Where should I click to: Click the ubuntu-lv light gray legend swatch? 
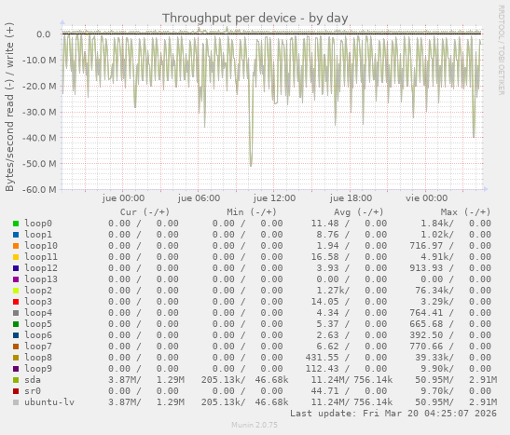tap(16, 402)
